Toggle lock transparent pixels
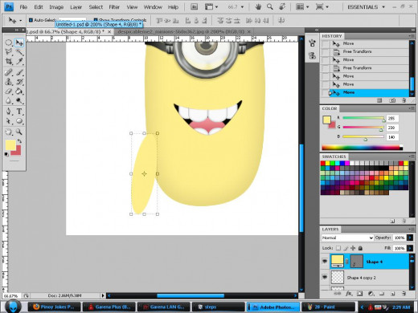The width and height of the screenshot is (418, 313). (x=338, y=248)
